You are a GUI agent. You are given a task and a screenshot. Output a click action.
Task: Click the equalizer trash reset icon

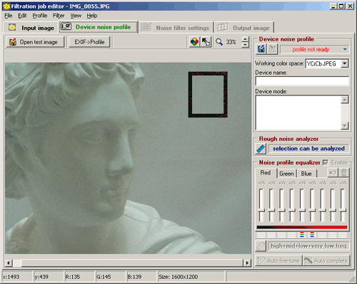343,173
